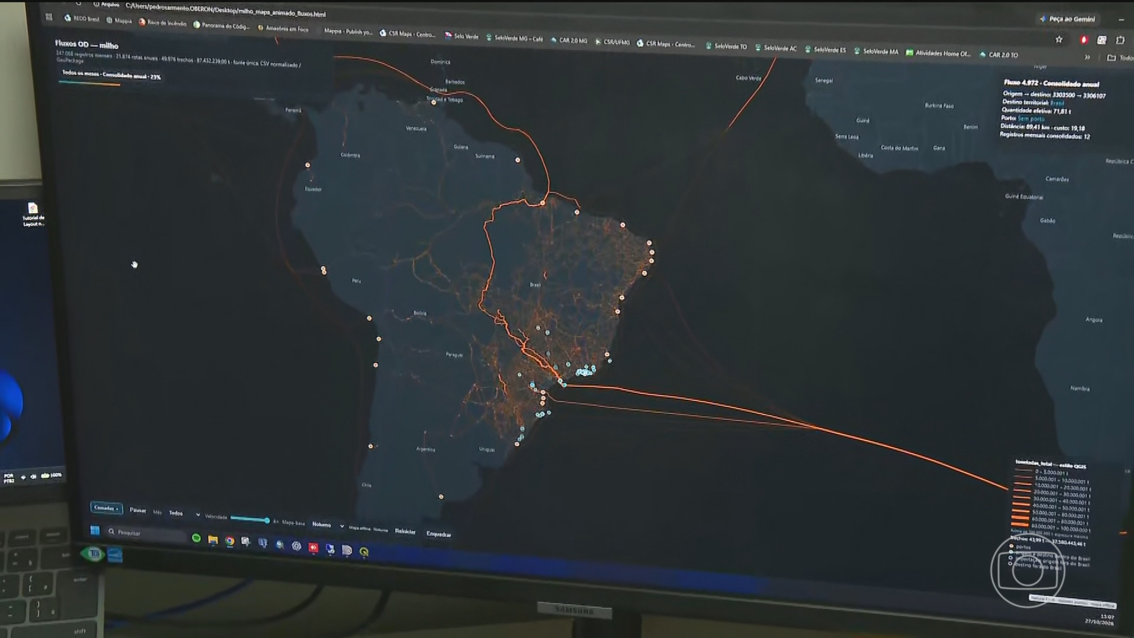
Task: Pause the animation with Pausar
Action: pyautogui.click(x=138, y=510)
